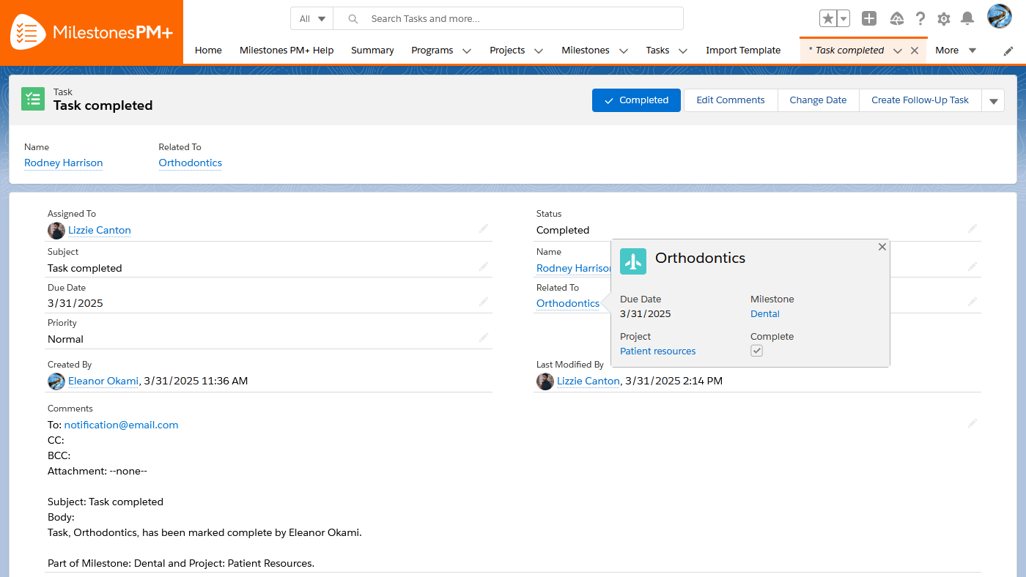Viewport: 1026px width, 577px height.
Task: Open more actions dropdown beside Create Follow-Up Task
Action: pyautogui.click(x=994, y=101)
